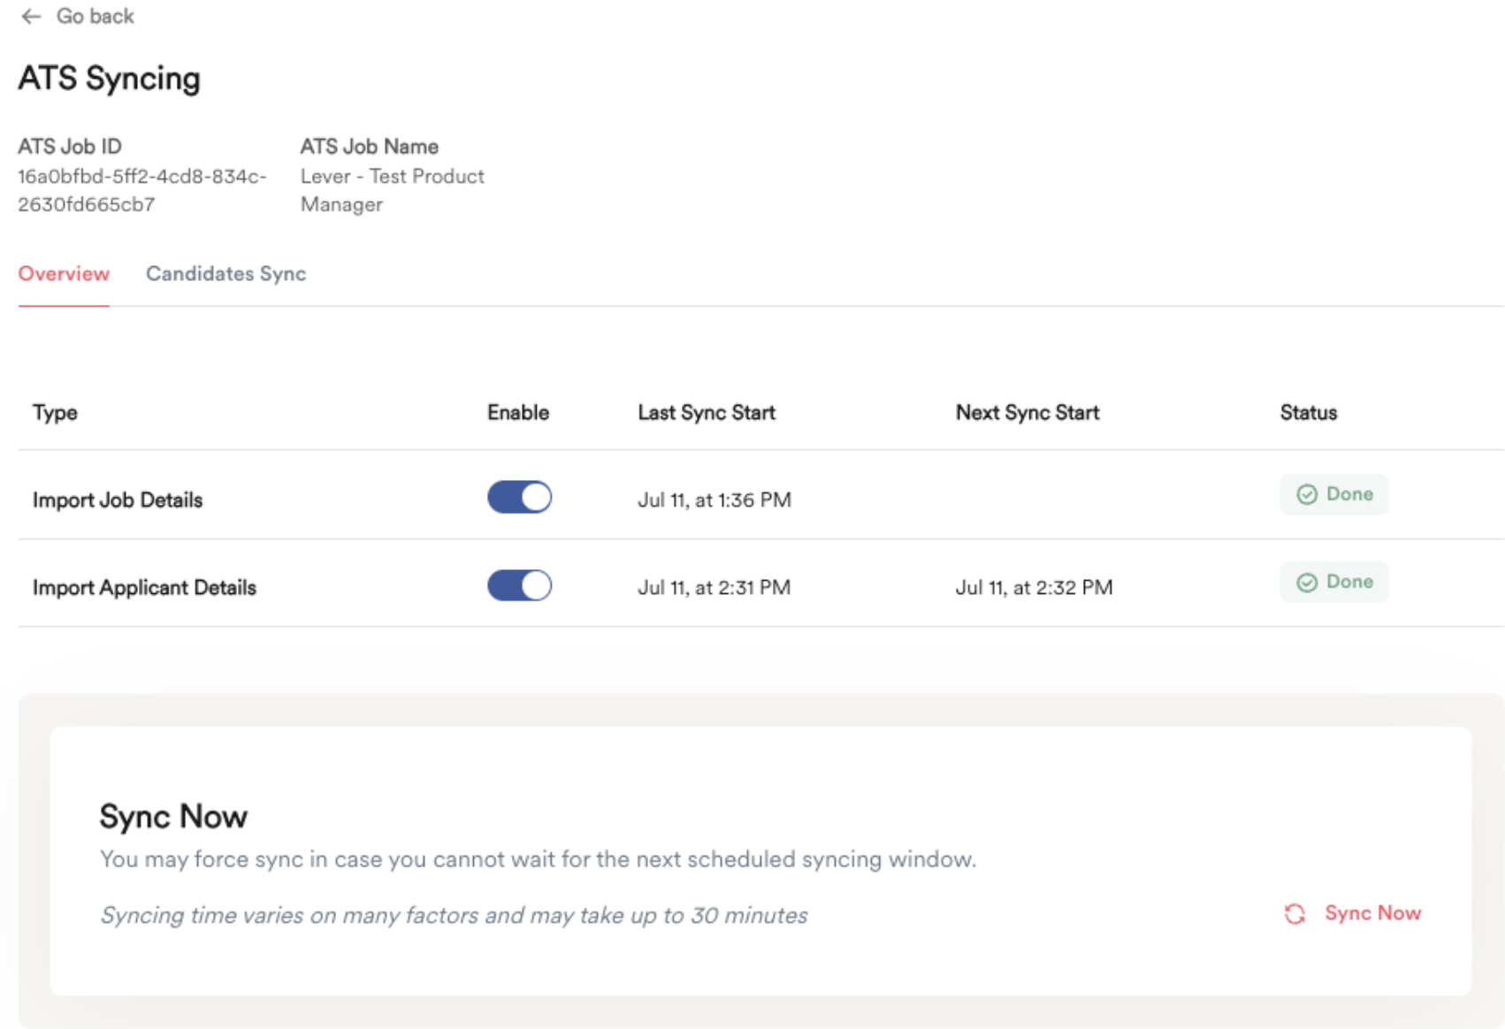Toggle syncing for Import Job Details row
Image resolution: width=1505 pixels, height=1029 pixels.
point(519,498)
